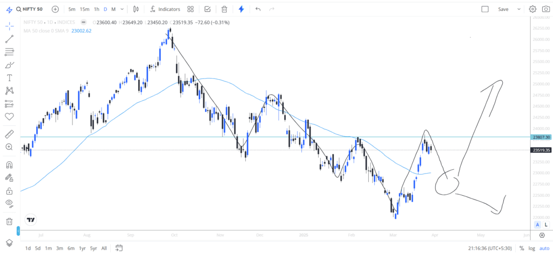The image size is (553, 254).
Task: Toggle hide all drawings eye icon
Action: pos(10,203)
